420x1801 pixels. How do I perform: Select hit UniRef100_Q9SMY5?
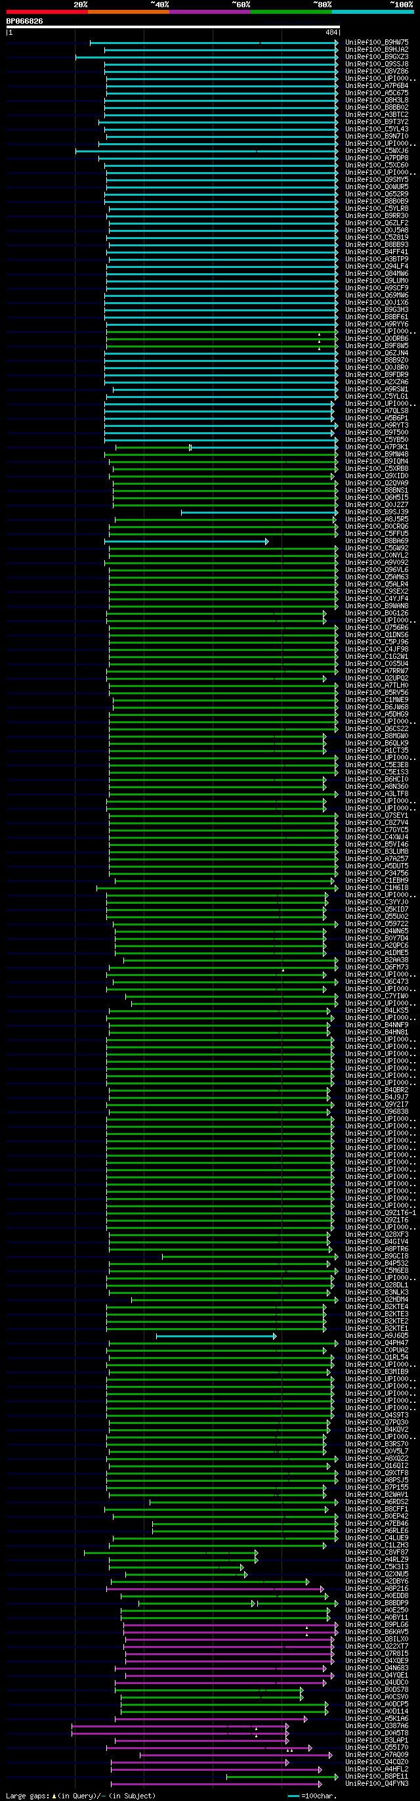point(377,180)
